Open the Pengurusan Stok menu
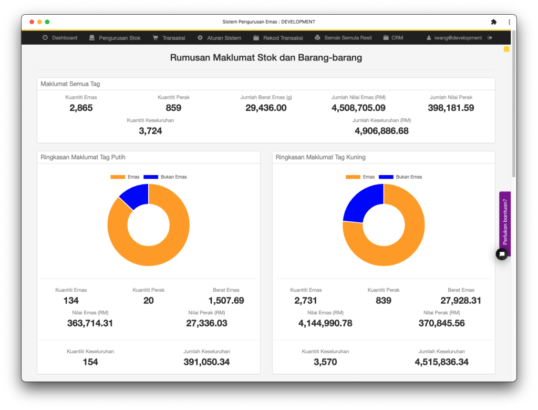The width and height of the screenshot is (538, 410). pyautogui.click(x=119, y=38)
